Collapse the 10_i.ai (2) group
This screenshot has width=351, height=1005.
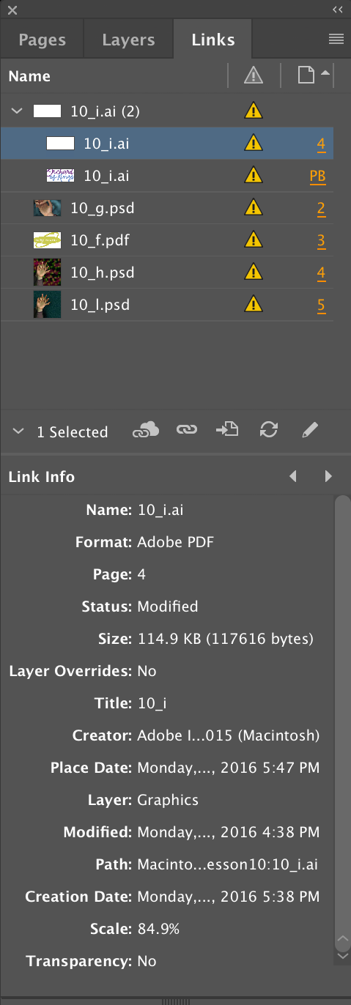tap(18, 111)
